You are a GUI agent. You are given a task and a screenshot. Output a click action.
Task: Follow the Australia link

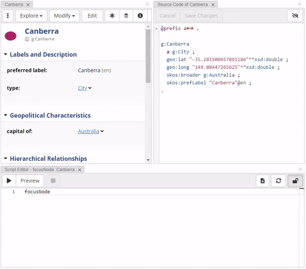click(x=88, y=131)
